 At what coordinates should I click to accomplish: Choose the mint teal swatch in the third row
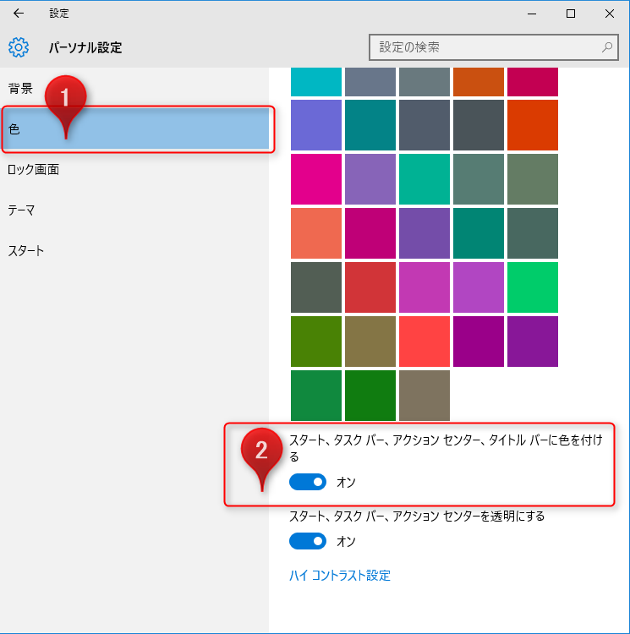pos(425,179)
